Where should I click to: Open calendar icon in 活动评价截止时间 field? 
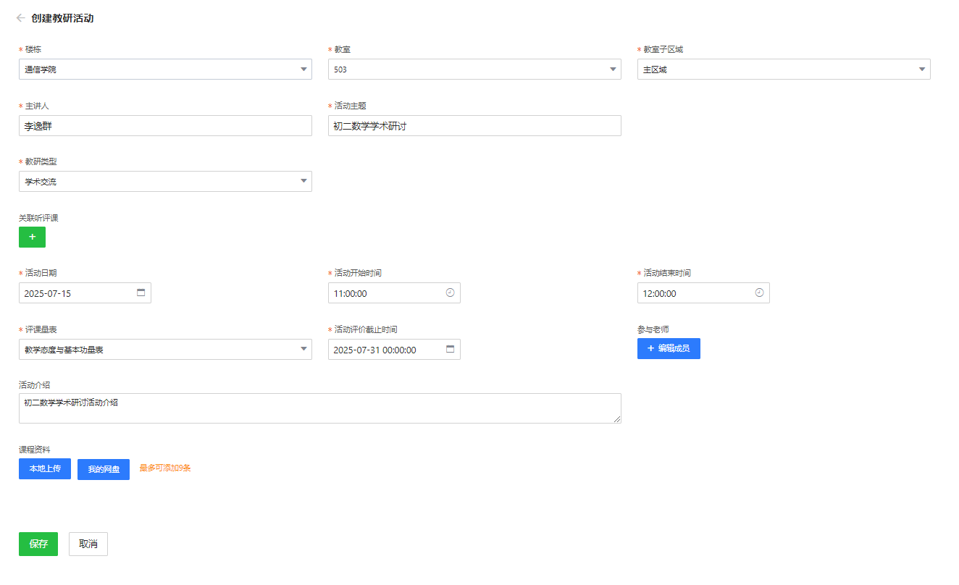[x=450, y=349]
